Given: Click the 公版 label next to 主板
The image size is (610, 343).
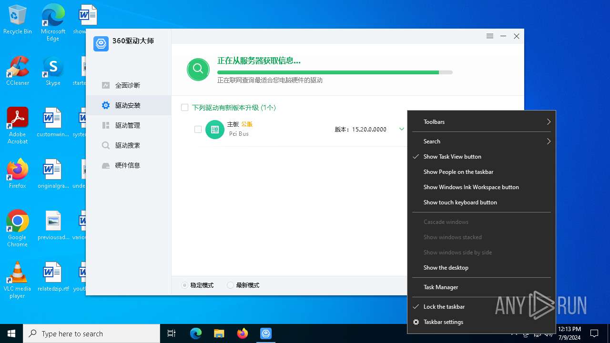Looking at the screenshot, I should 247,124.
